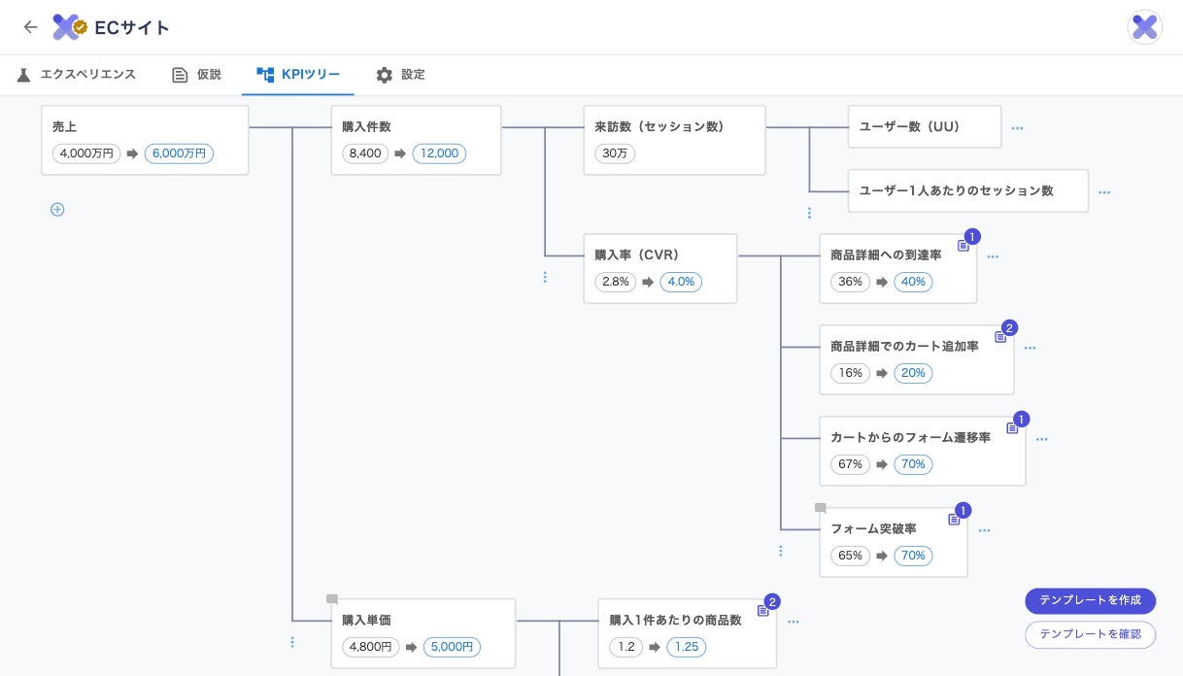Image resolution: width=1183 pixels, height=676 pixels.
Task: Open the user avatar icon in the header
Action: point(1144,27)
